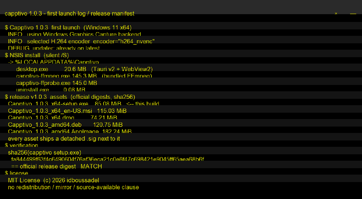Click the "every asset ships a detached .sig" line
Viewport: 362px width, 199px height.
pos(64,138)
